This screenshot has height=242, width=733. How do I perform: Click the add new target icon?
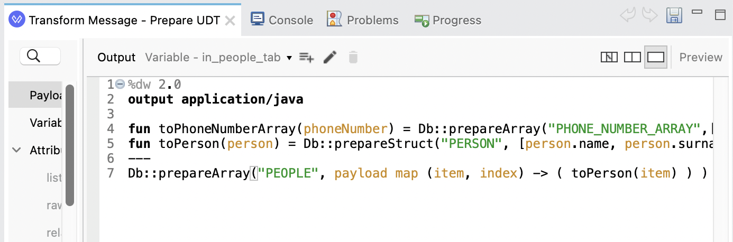click(x=307, y=58)
